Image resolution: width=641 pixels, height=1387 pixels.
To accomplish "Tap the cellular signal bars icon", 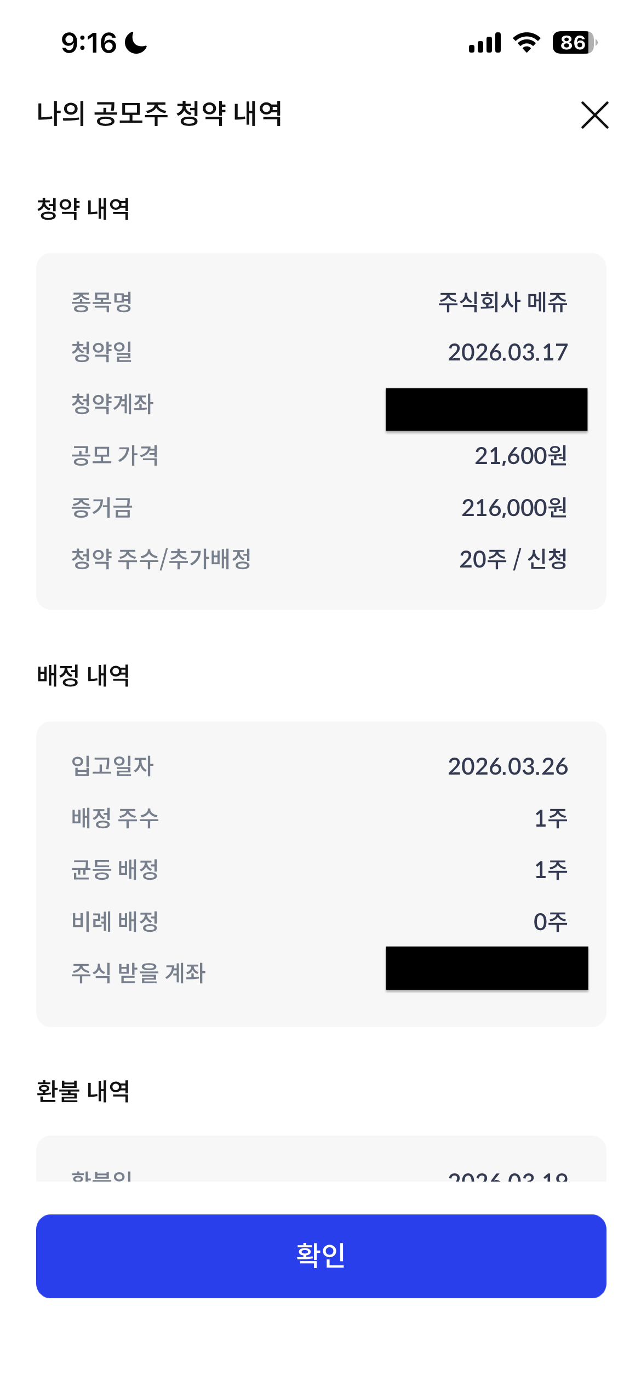I will coord(485,43).
